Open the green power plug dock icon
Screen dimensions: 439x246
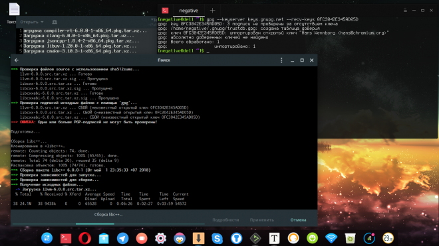point(312,238)
